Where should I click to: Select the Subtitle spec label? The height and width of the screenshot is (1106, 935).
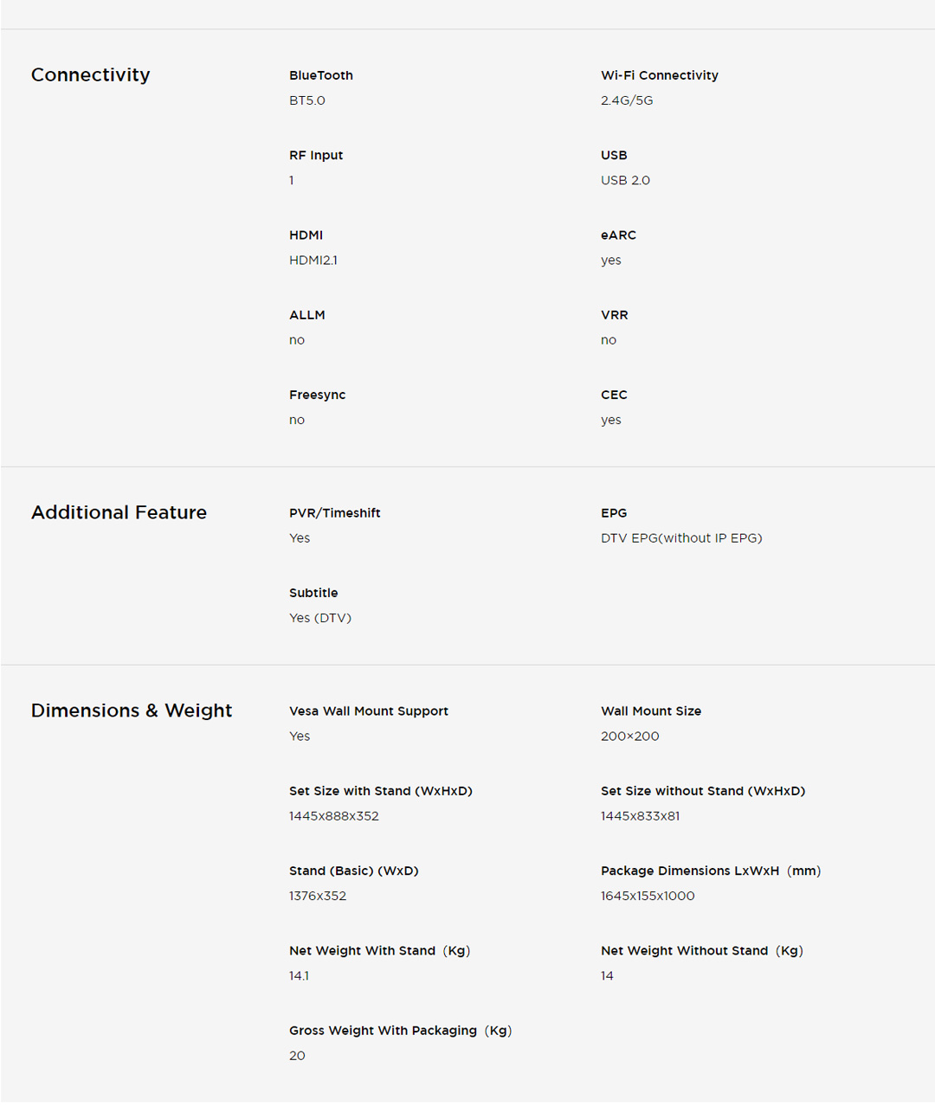(313, 593)
